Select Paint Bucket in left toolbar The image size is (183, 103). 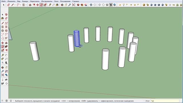(3, 18)
